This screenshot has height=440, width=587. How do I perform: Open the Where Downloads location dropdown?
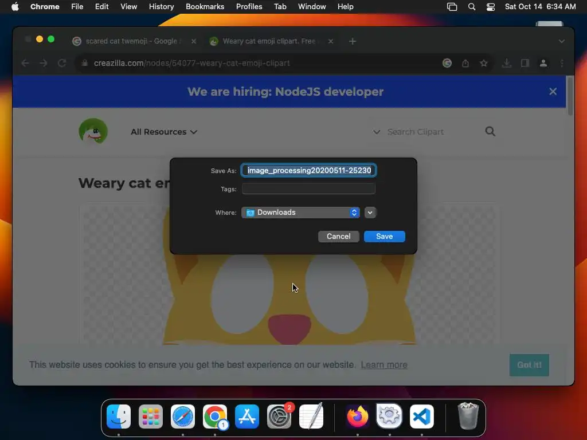(300, 213)
